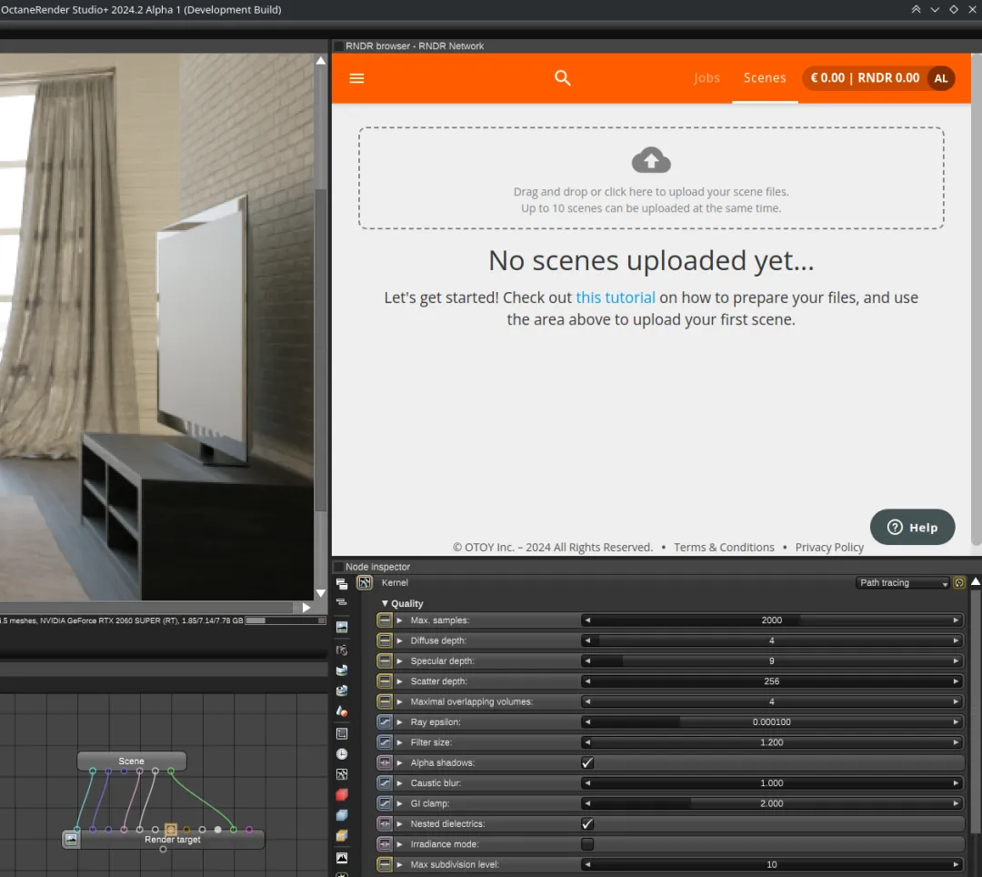This screenshot has height=877, width=982.
Task: Click the GI clamp slider
Action: pos(771,804)
